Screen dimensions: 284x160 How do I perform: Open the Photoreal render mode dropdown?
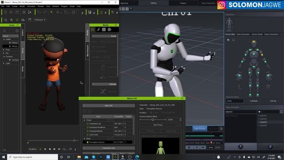(x=39, y=20)
